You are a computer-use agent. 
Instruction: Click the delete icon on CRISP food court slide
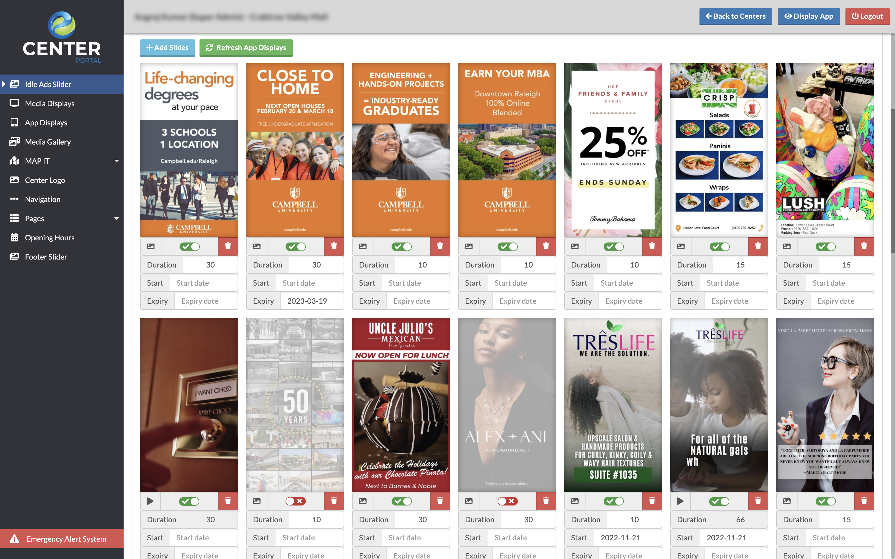pos(758,246)
